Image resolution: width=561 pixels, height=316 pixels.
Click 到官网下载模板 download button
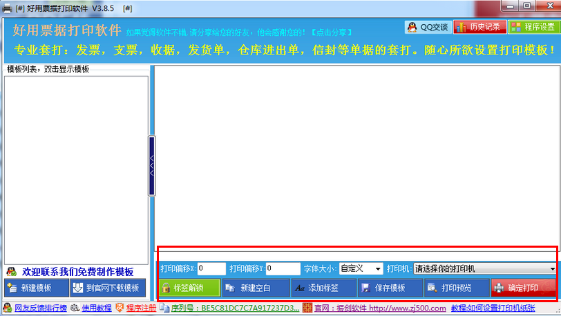point(108,288)
